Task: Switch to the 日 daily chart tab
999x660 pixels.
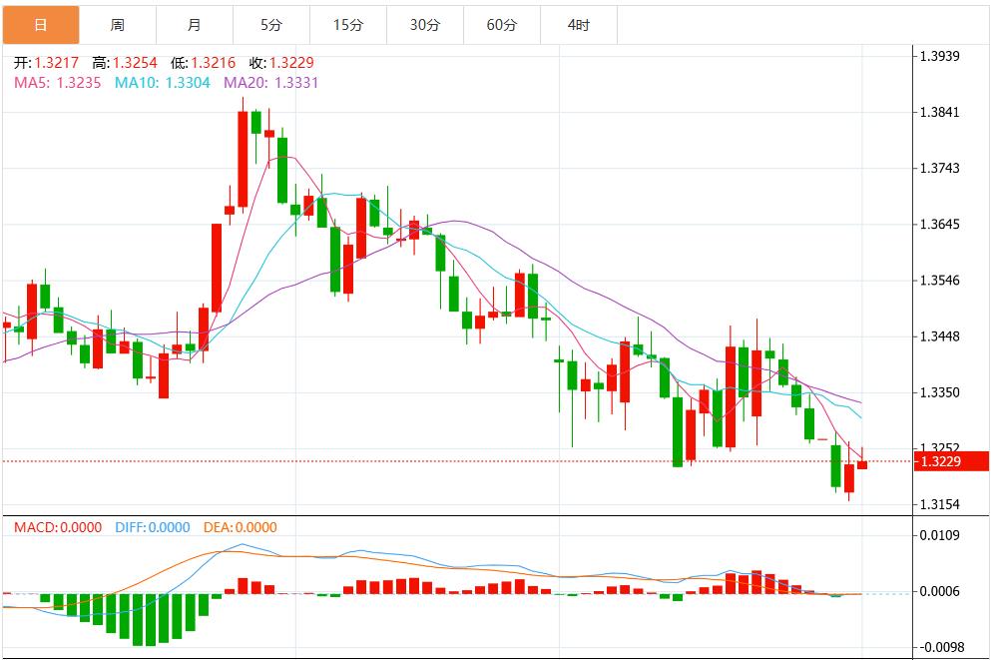Action: [x=40, y=25]
